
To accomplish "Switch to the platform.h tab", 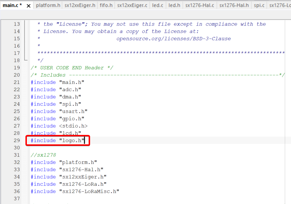I will click(x=48, y=5).
